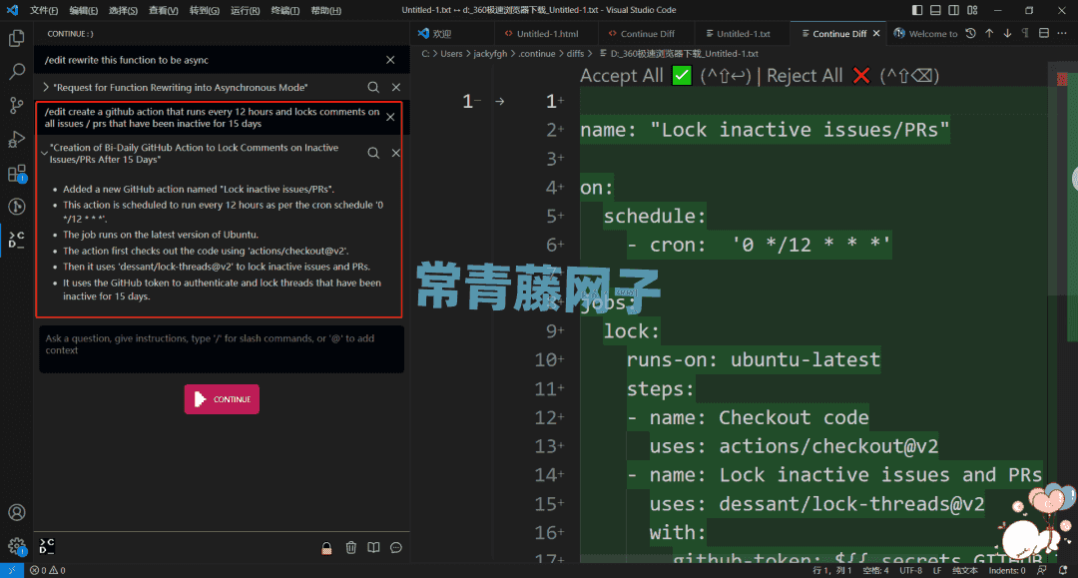The height and width of the screenshot is (578, 1078).
Task: Switch to the Untitled-1.txt tab
Action: click(742, 34)
